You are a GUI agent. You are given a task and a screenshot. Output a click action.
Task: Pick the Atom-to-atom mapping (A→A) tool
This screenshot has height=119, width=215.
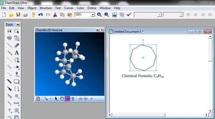point(17,103)
